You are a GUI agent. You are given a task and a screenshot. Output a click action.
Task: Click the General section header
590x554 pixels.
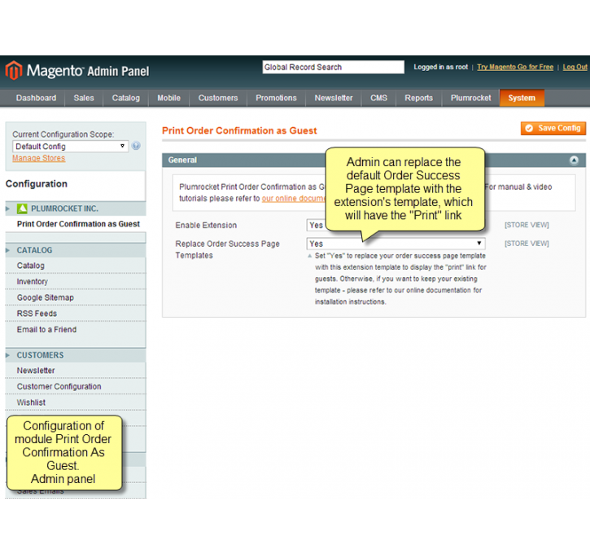coord(374,160)
